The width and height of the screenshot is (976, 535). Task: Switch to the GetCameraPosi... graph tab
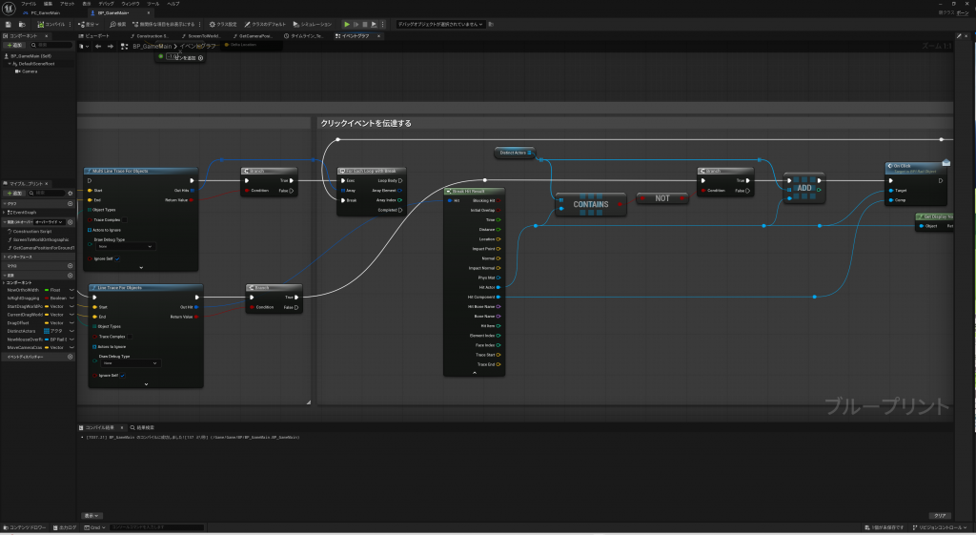point(253,36)
